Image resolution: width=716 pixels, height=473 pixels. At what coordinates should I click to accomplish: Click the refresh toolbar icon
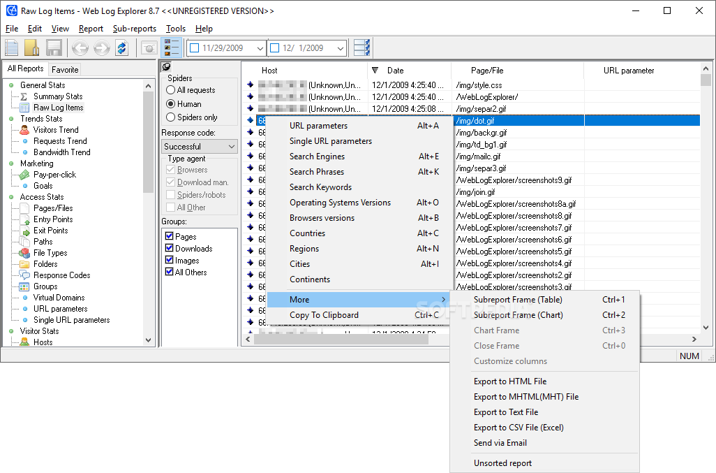coord(122,48)
